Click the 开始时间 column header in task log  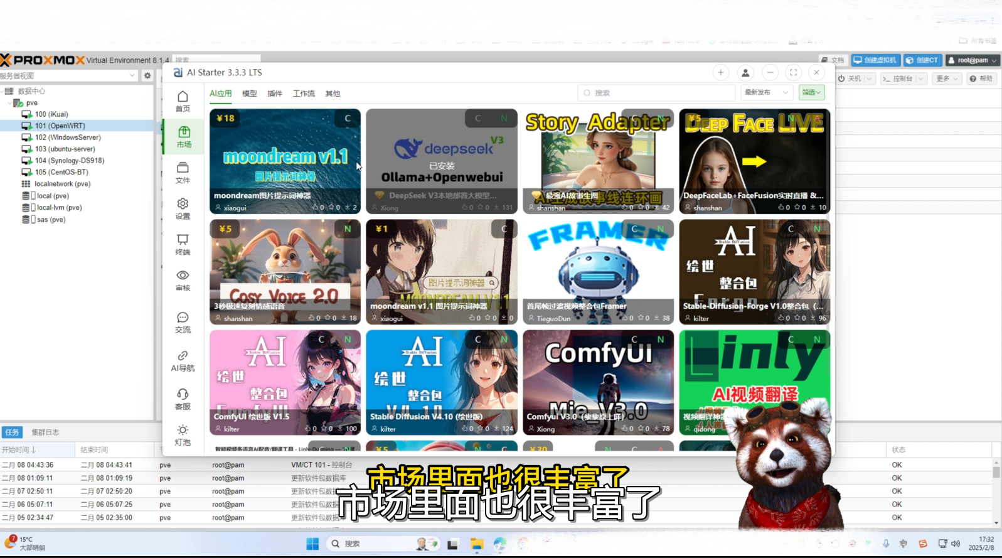(38, 450)
